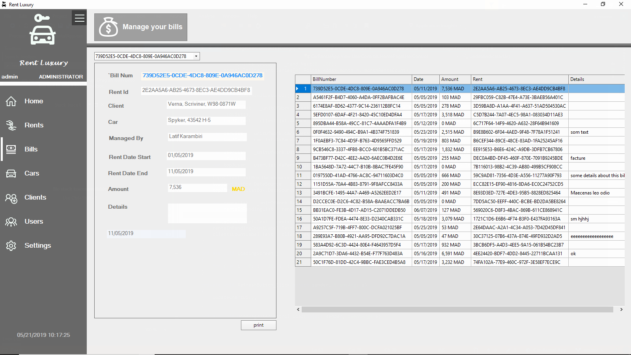Click the print button

[x=259, y=325]
